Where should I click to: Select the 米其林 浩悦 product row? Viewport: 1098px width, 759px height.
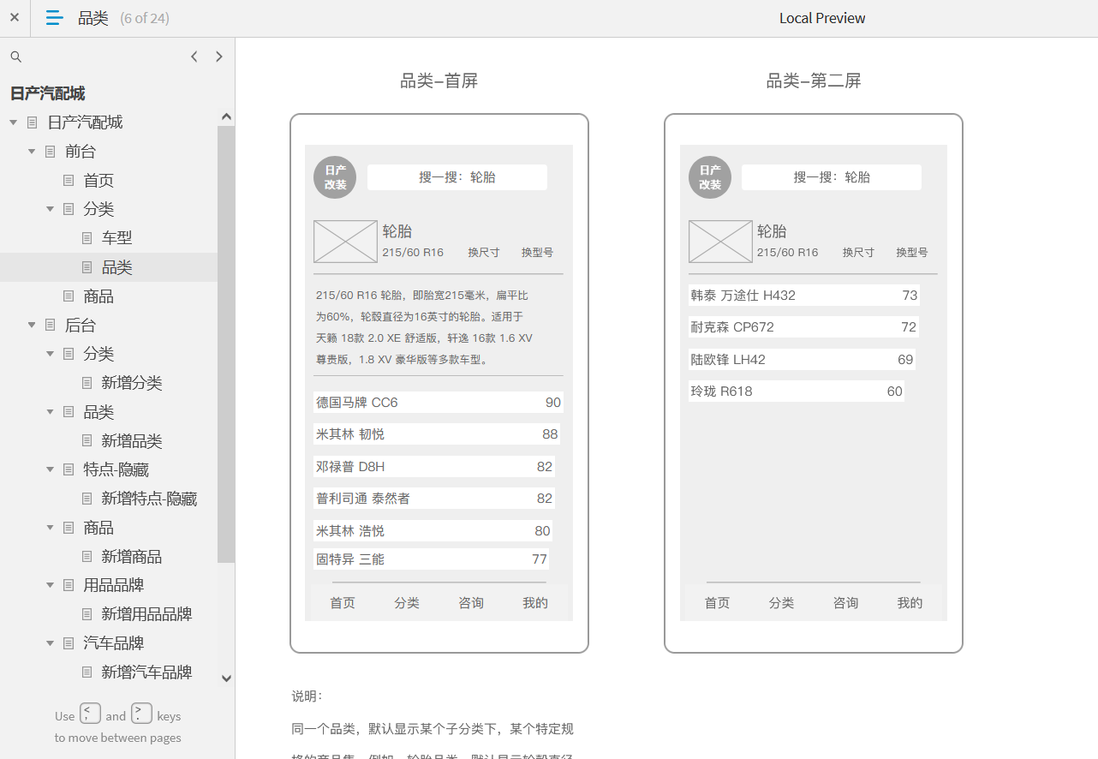click(x=433, y=531)
